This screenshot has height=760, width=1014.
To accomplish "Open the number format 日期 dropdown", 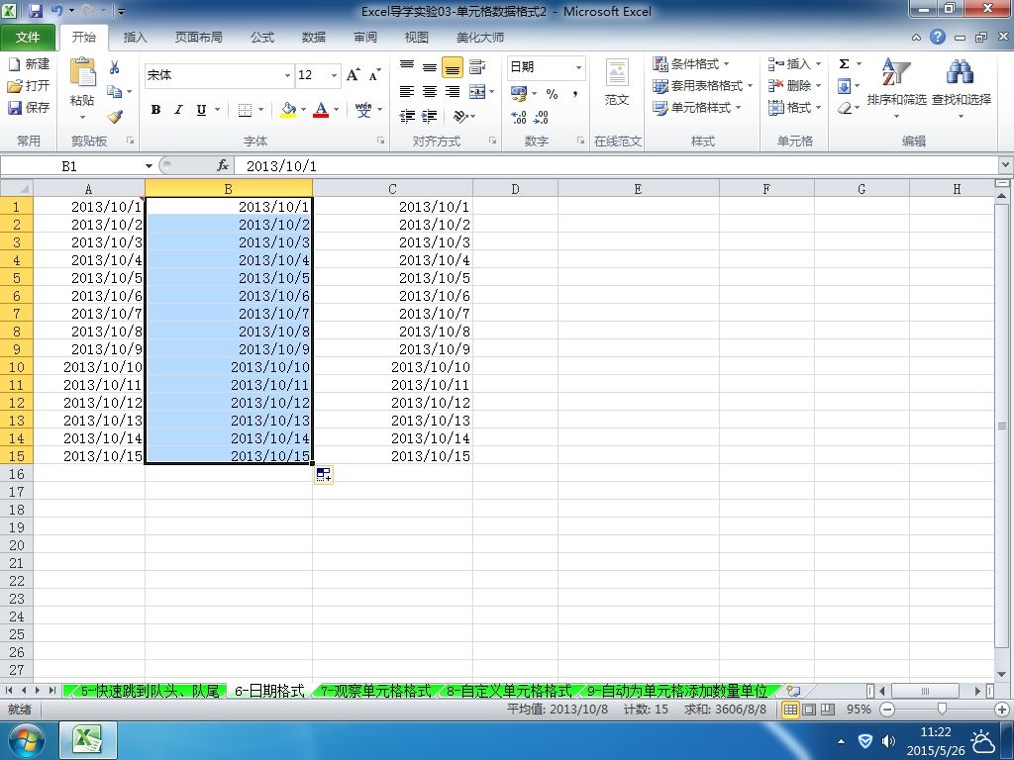I will coord(578,67).
